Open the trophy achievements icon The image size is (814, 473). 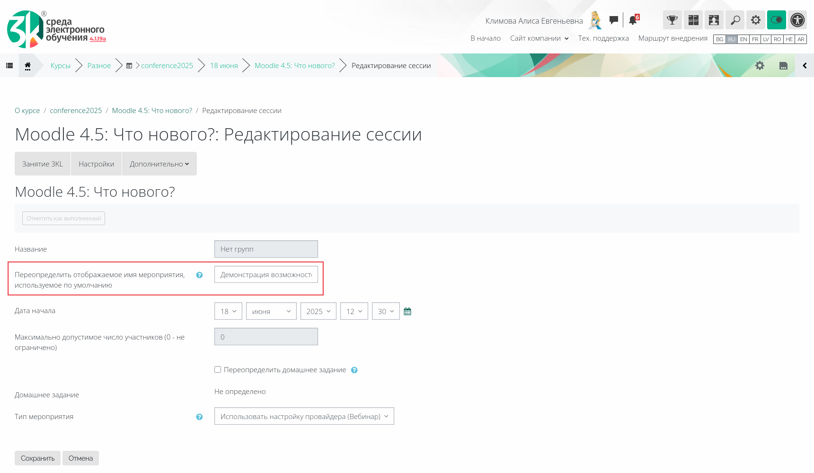click(x=672, y=20)
